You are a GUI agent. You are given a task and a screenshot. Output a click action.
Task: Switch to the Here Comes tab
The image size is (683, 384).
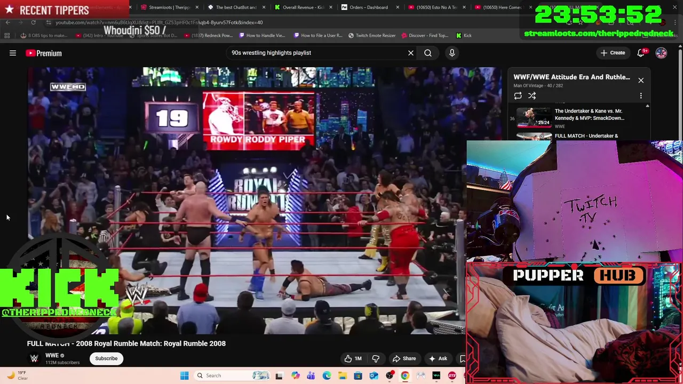(503, 7)
